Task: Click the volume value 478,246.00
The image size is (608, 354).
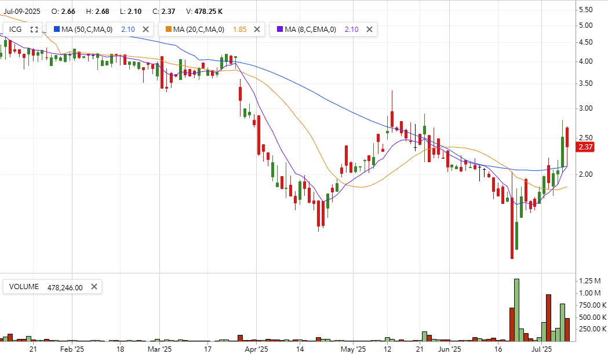Action: click(x=65, y=287)
